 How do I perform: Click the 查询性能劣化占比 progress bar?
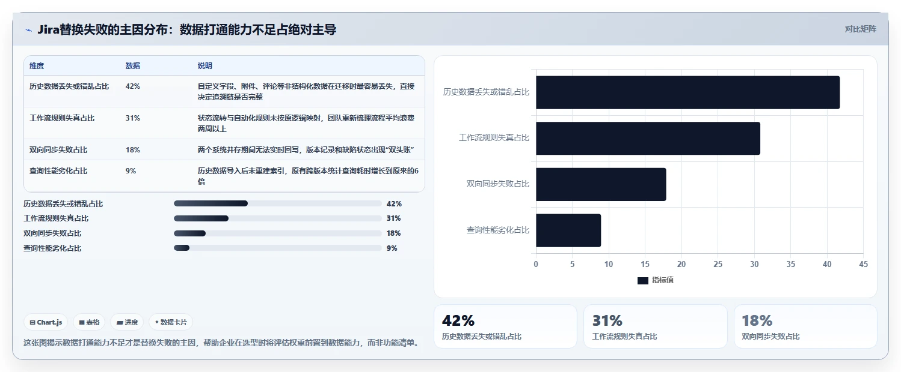click(278, 248)
